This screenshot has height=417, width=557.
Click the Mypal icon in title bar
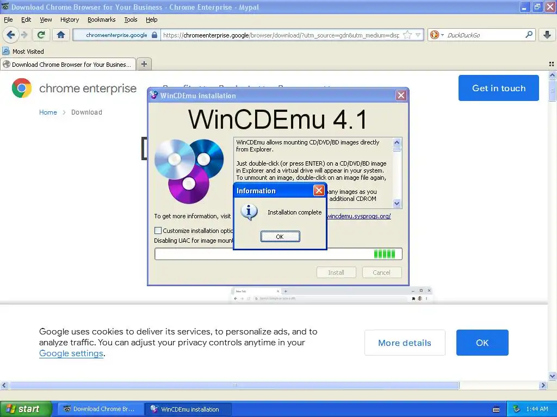(5, 7)
